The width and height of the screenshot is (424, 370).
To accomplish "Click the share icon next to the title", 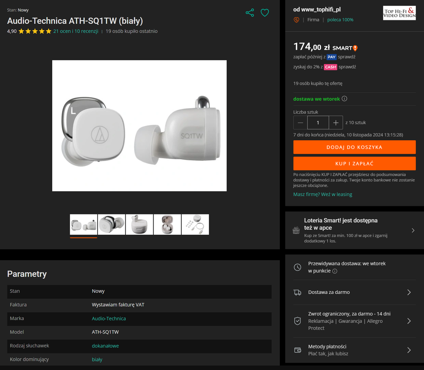I will [x=250, y=13].
